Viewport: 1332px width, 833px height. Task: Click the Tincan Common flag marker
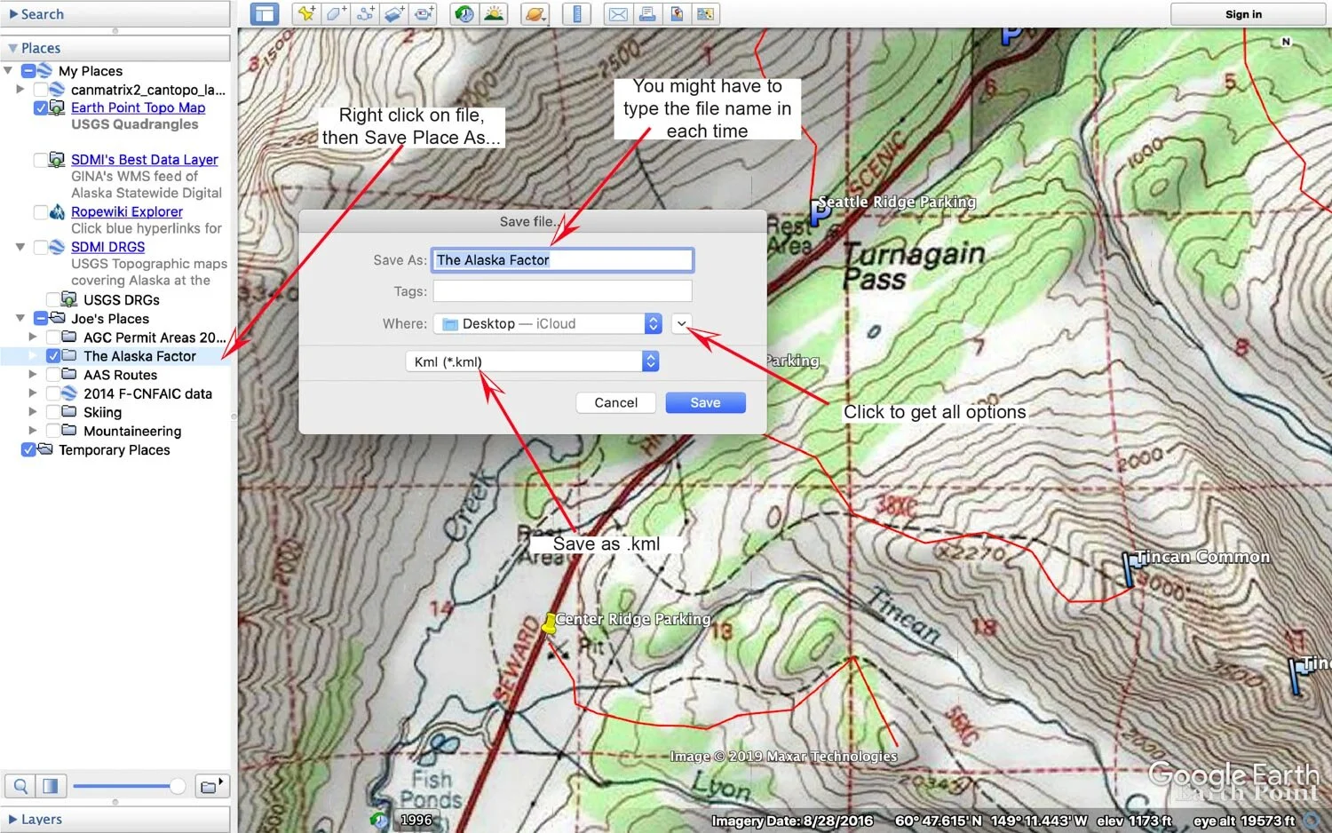coord(1130,568)
